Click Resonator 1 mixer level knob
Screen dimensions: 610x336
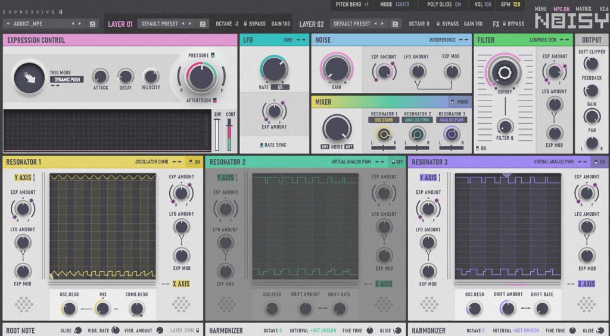click(x=384, y=134)
